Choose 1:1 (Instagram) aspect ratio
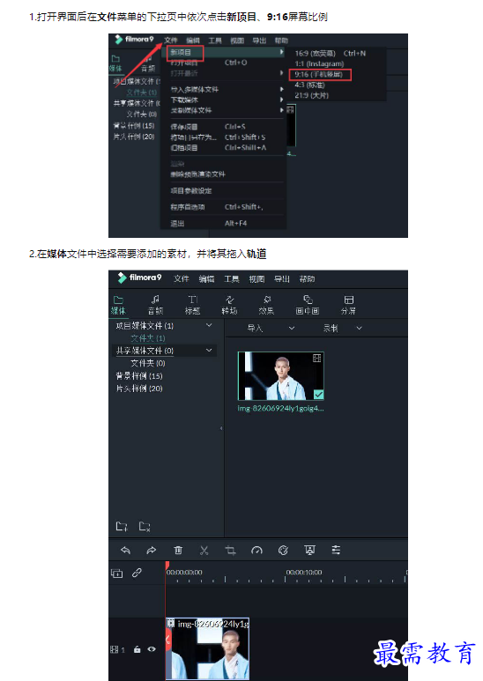This screenshot has width=483, height=681. tap(319, 63)
